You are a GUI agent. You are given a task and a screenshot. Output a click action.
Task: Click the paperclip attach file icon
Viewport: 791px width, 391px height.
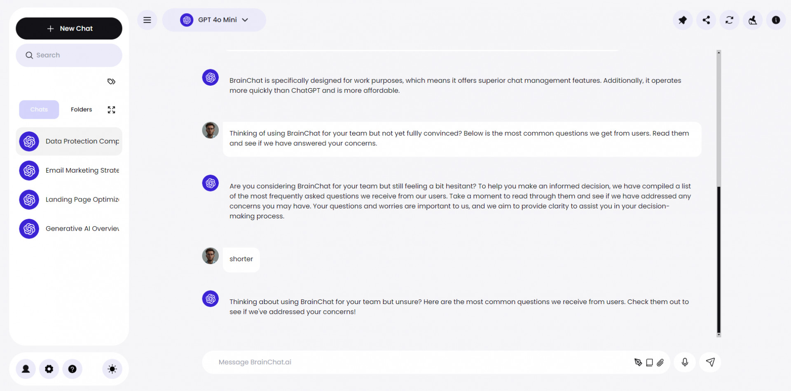click(660, 363)
